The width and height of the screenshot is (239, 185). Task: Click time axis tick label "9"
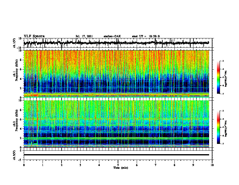point(193,165)
